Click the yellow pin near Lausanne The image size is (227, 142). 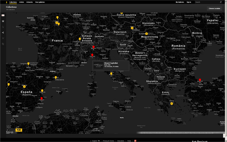point(80,39)
